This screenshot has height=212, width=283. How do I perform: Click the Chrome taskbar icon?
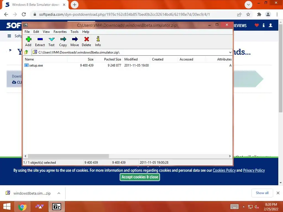pos(22,206)
